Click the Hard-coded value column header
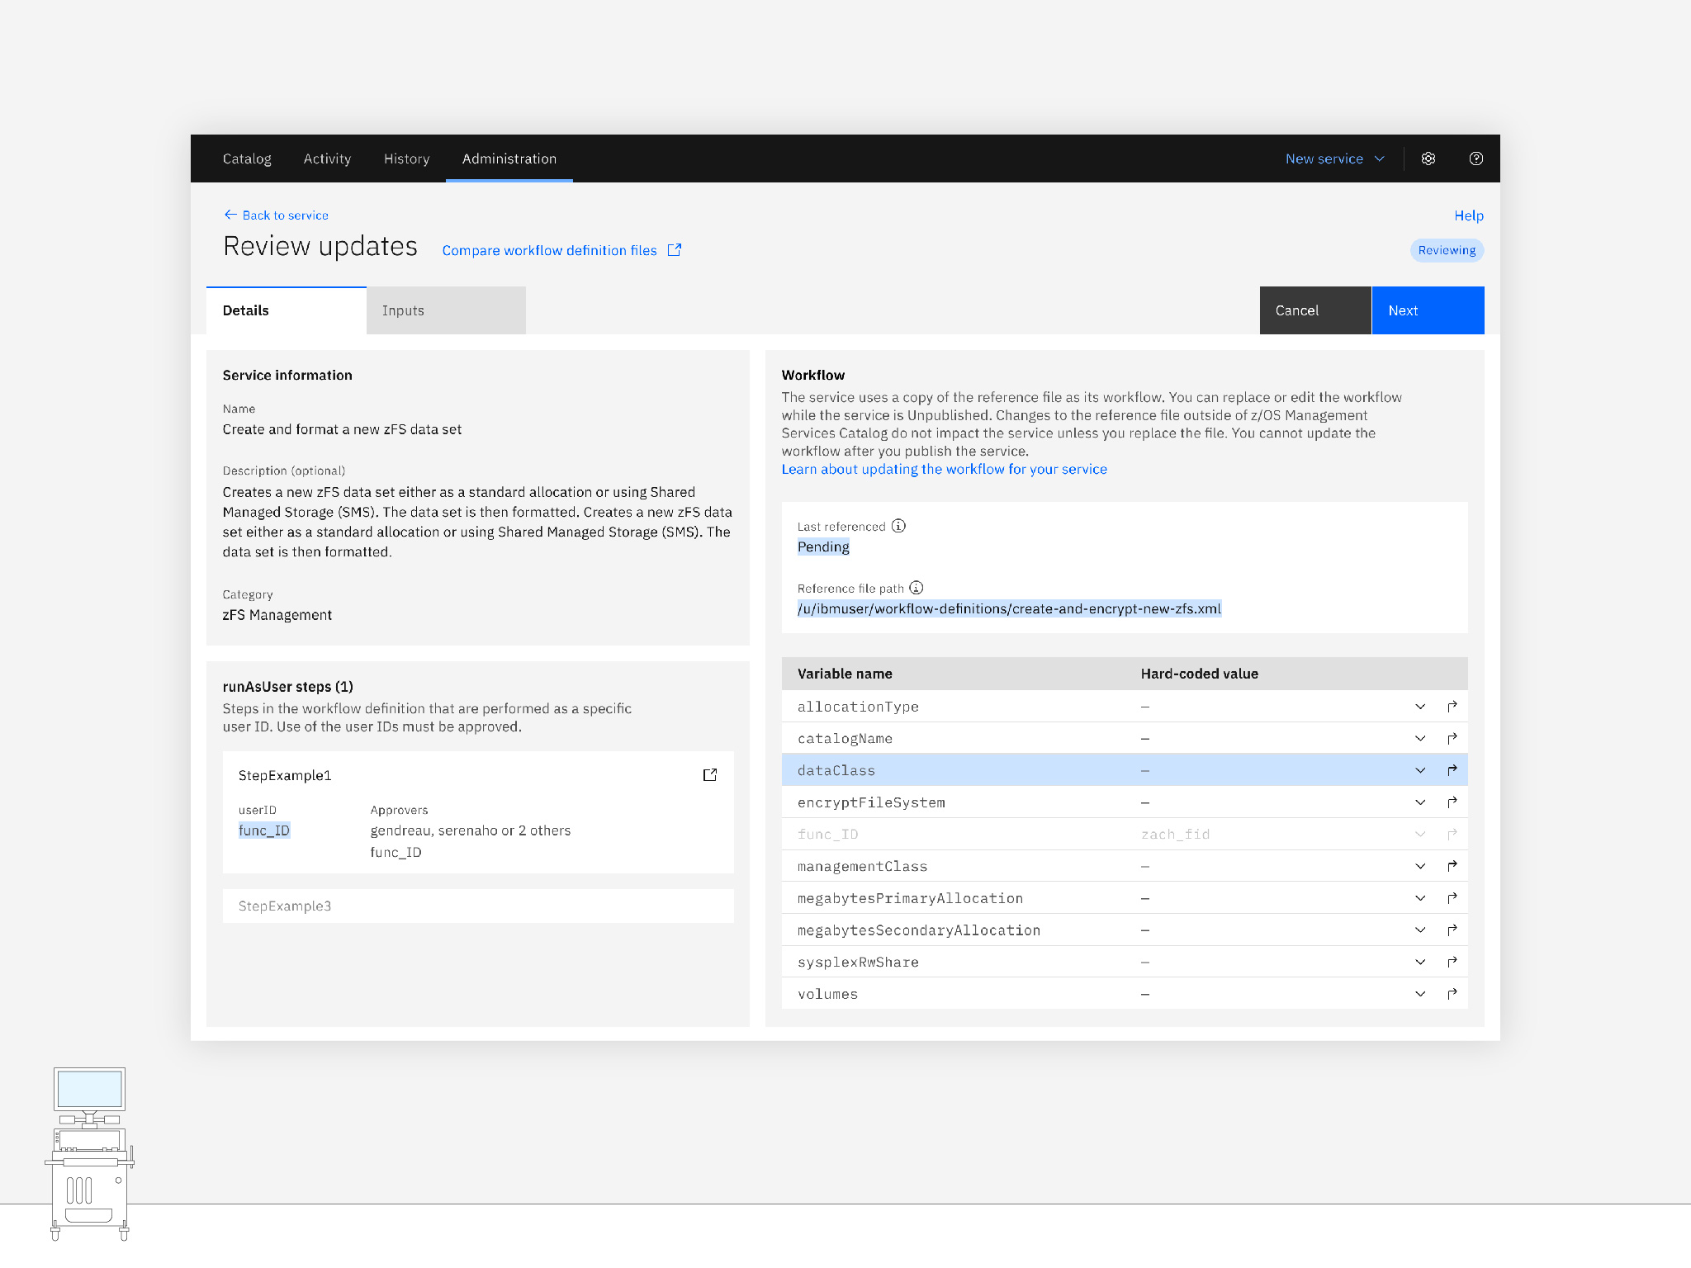Image resolution: width=1691 pixels, height=1268 pixels. click(1200, 674)
